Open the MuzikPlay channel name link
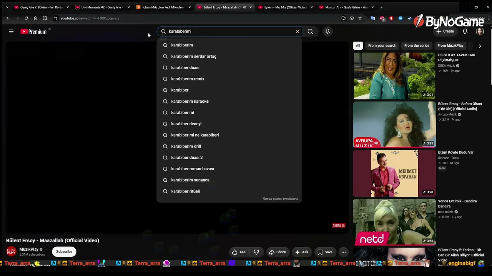Viewport: 492px width, 276px height. tap(29, 249)
